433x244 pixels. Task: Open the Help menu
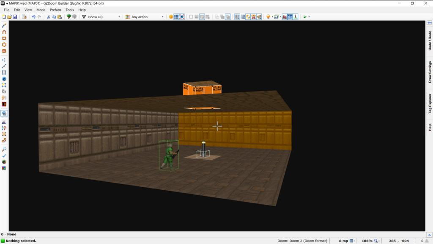pyautogui.click(x=82, y=10)
